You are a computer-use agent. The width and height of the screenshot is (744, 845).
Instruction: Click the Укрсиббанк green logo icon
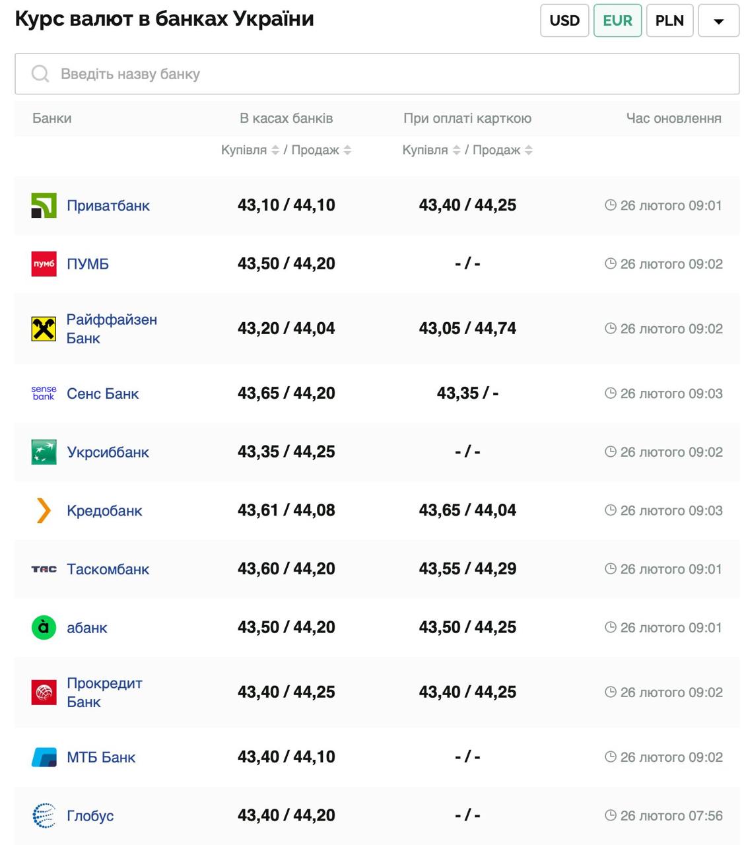[44, 452]
